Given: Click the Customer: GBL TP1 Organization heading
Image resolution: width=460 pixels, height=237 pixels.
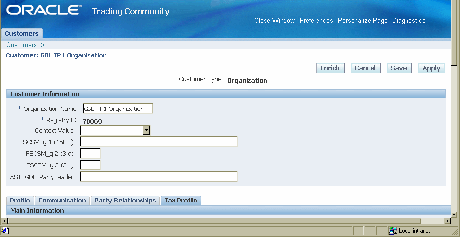Looking at the screenshot, I should (x=56, y=55).
